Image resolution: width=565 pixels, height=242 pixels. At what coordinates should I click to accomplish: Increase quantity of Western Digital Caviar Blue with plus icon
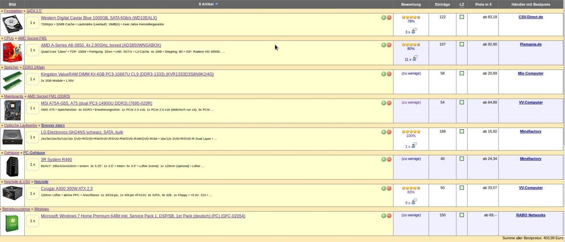click(x=383, y=18)
